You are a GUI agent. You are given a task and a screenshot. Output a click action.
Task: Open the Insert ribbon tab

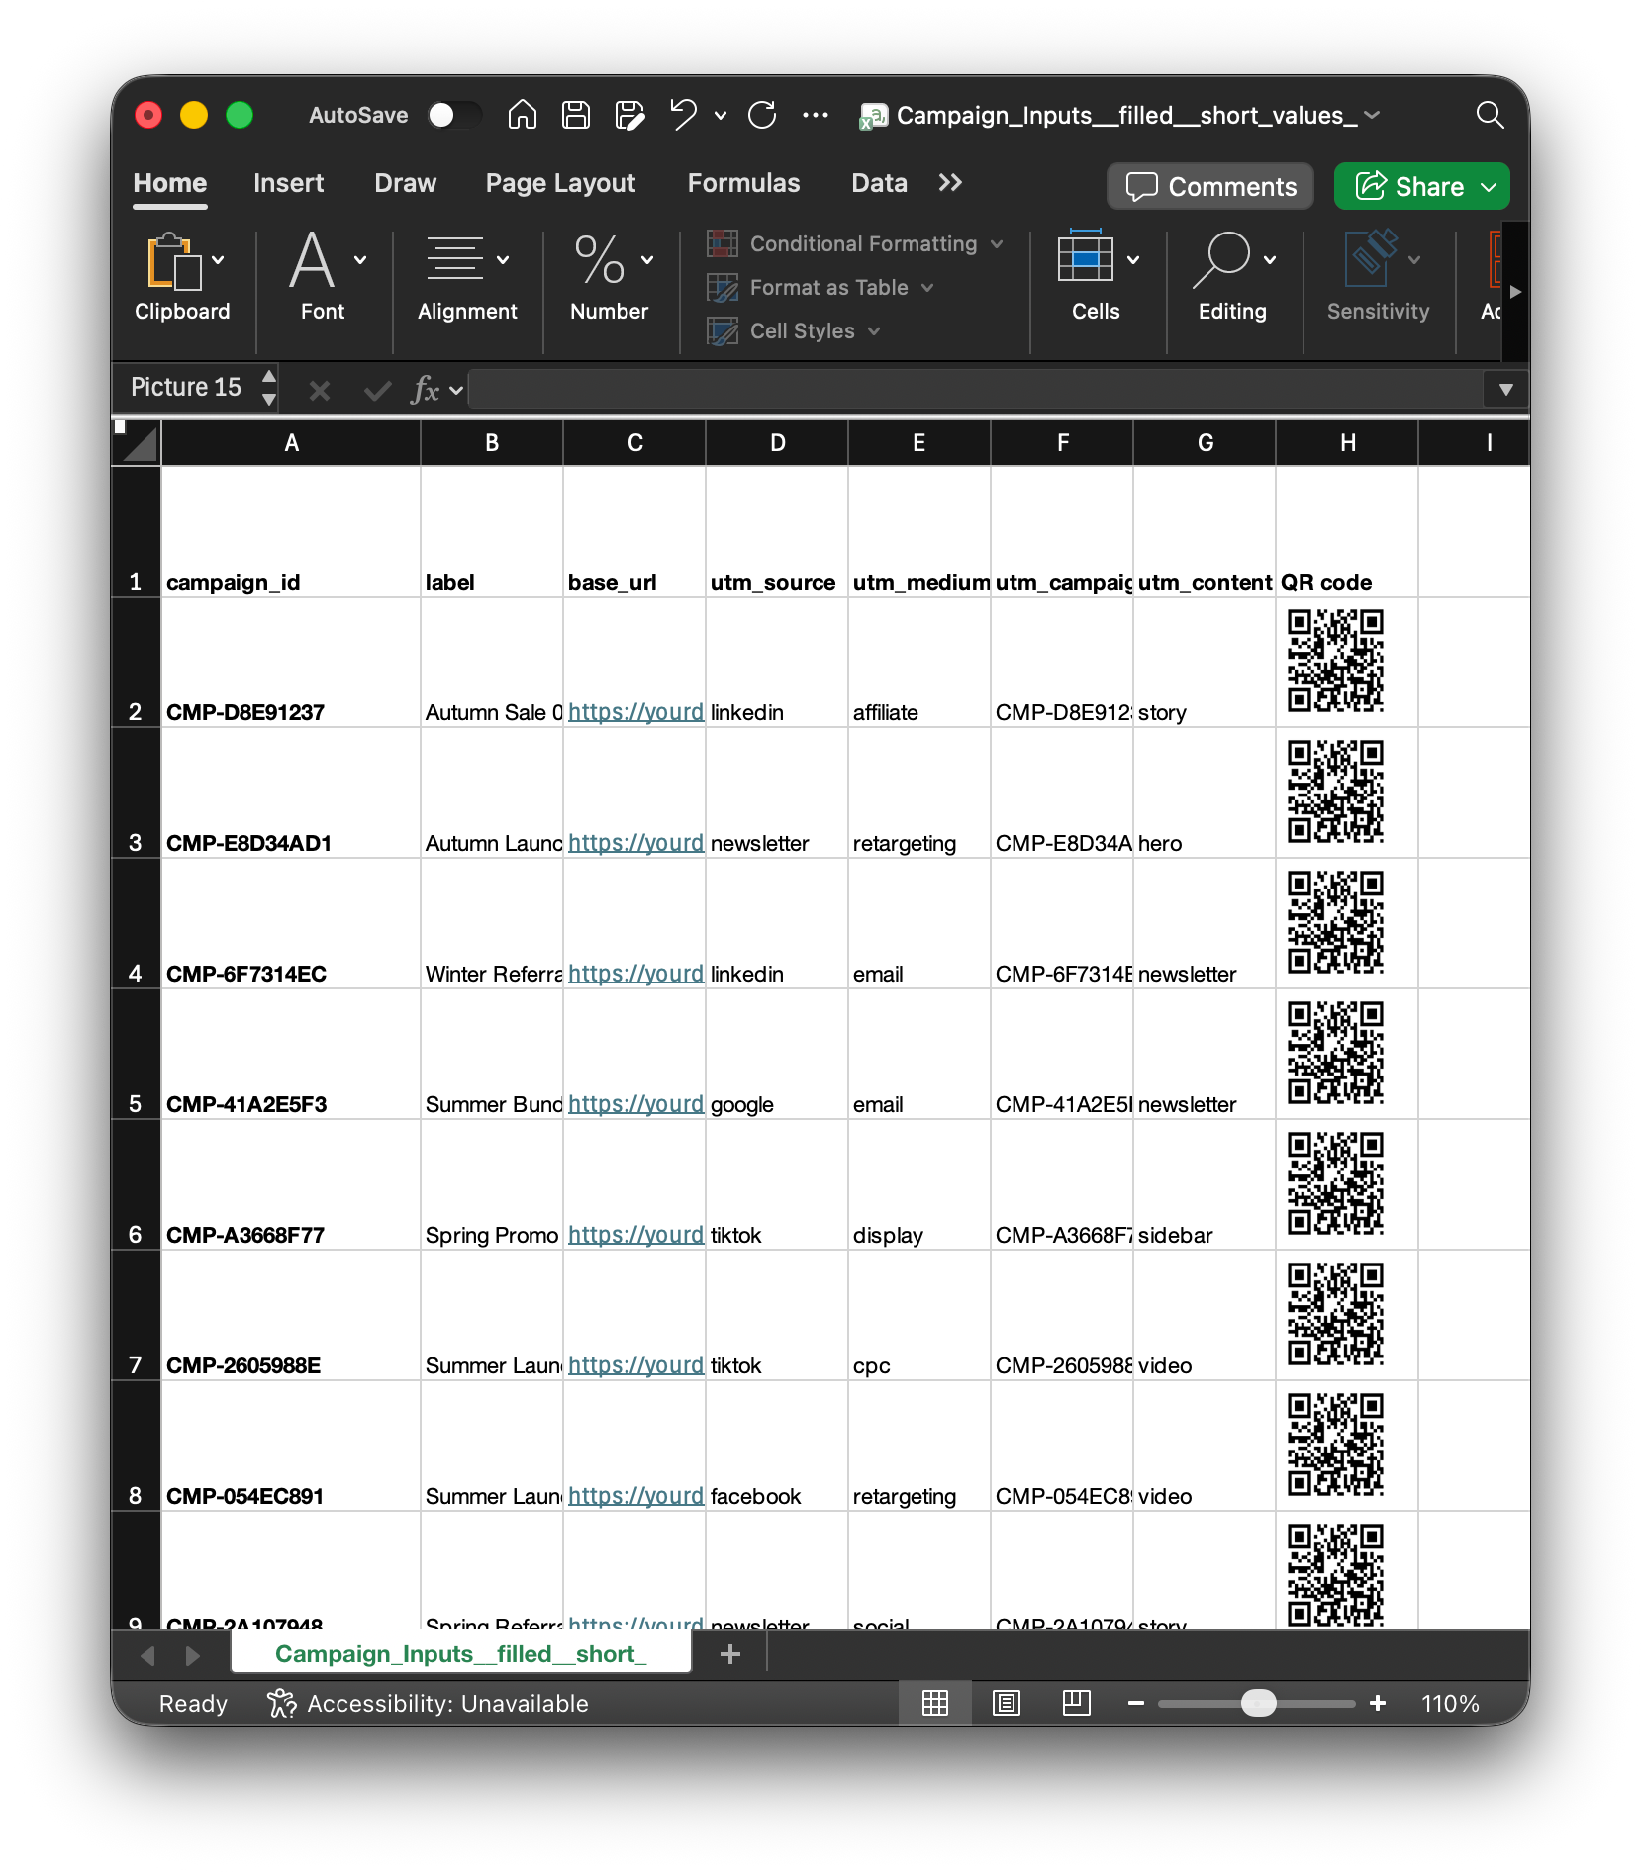tap(288, 183)
